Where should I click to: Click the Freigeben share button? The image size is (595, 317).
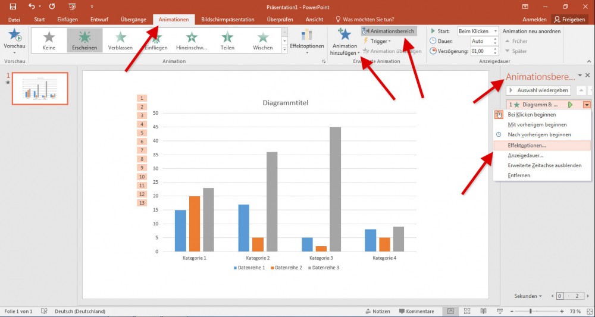pyautogui.click(x=569, y=20)
